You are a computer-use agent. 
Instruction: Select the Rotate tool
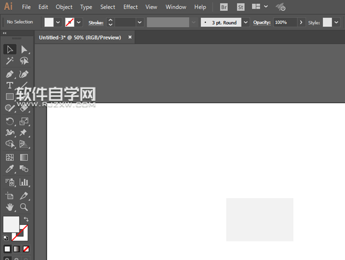pos(10,121)
